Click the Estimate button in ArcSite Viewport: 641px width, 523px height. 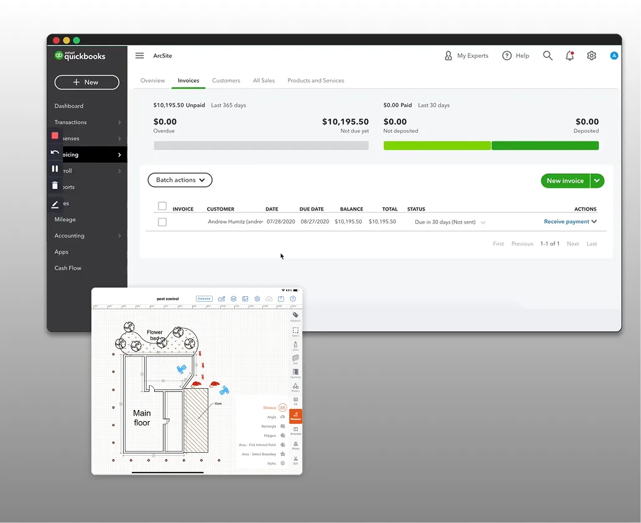204,299
